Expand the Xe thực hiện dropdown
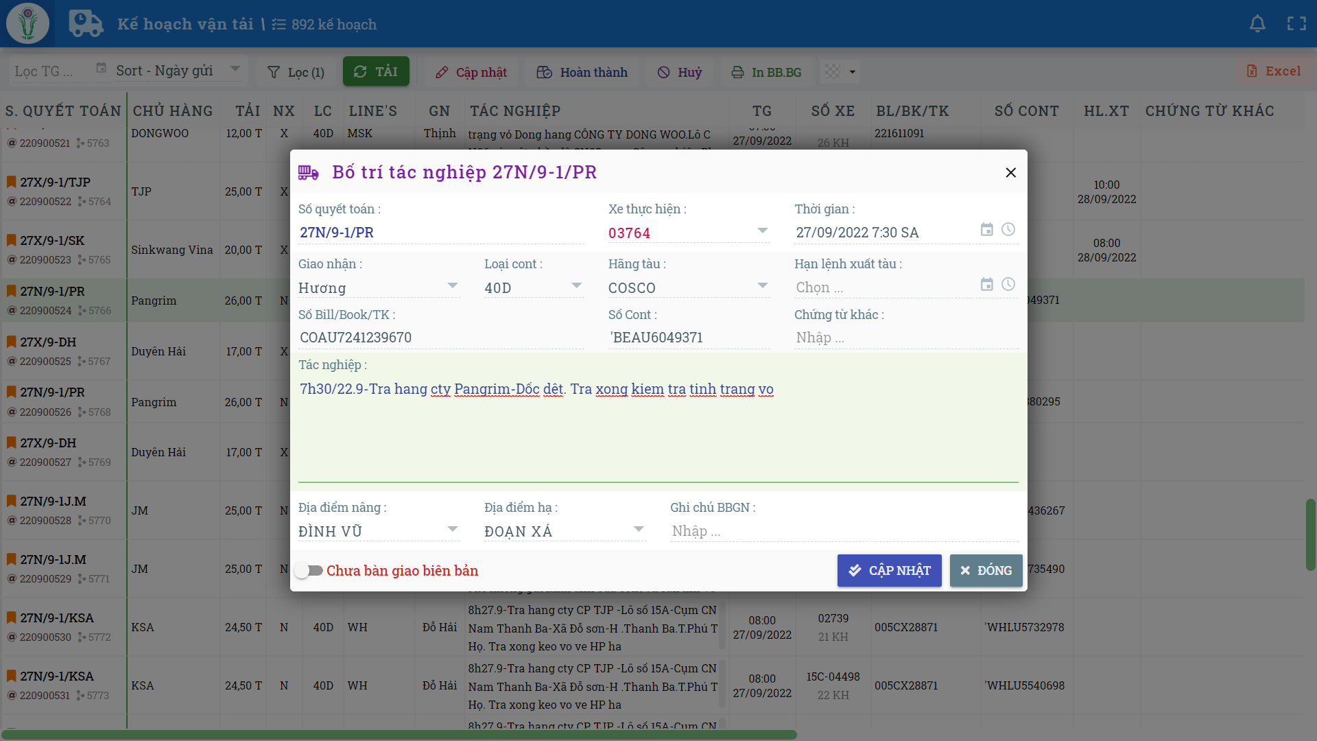Screen dimensions: 1317x741 (x=762, y=231)
